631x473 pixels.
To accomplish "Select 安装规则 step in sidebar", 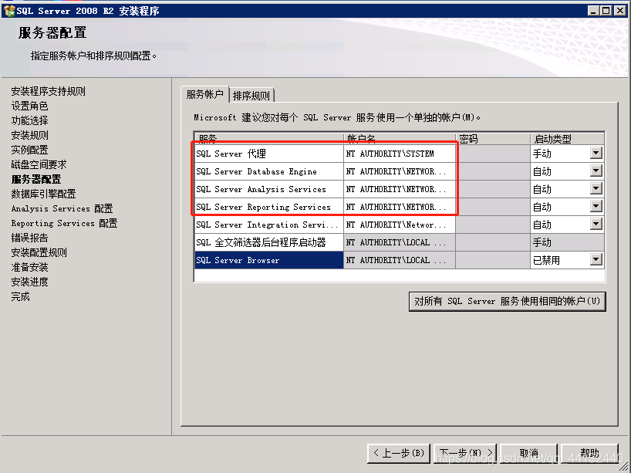I will click(x=30, y=135).
